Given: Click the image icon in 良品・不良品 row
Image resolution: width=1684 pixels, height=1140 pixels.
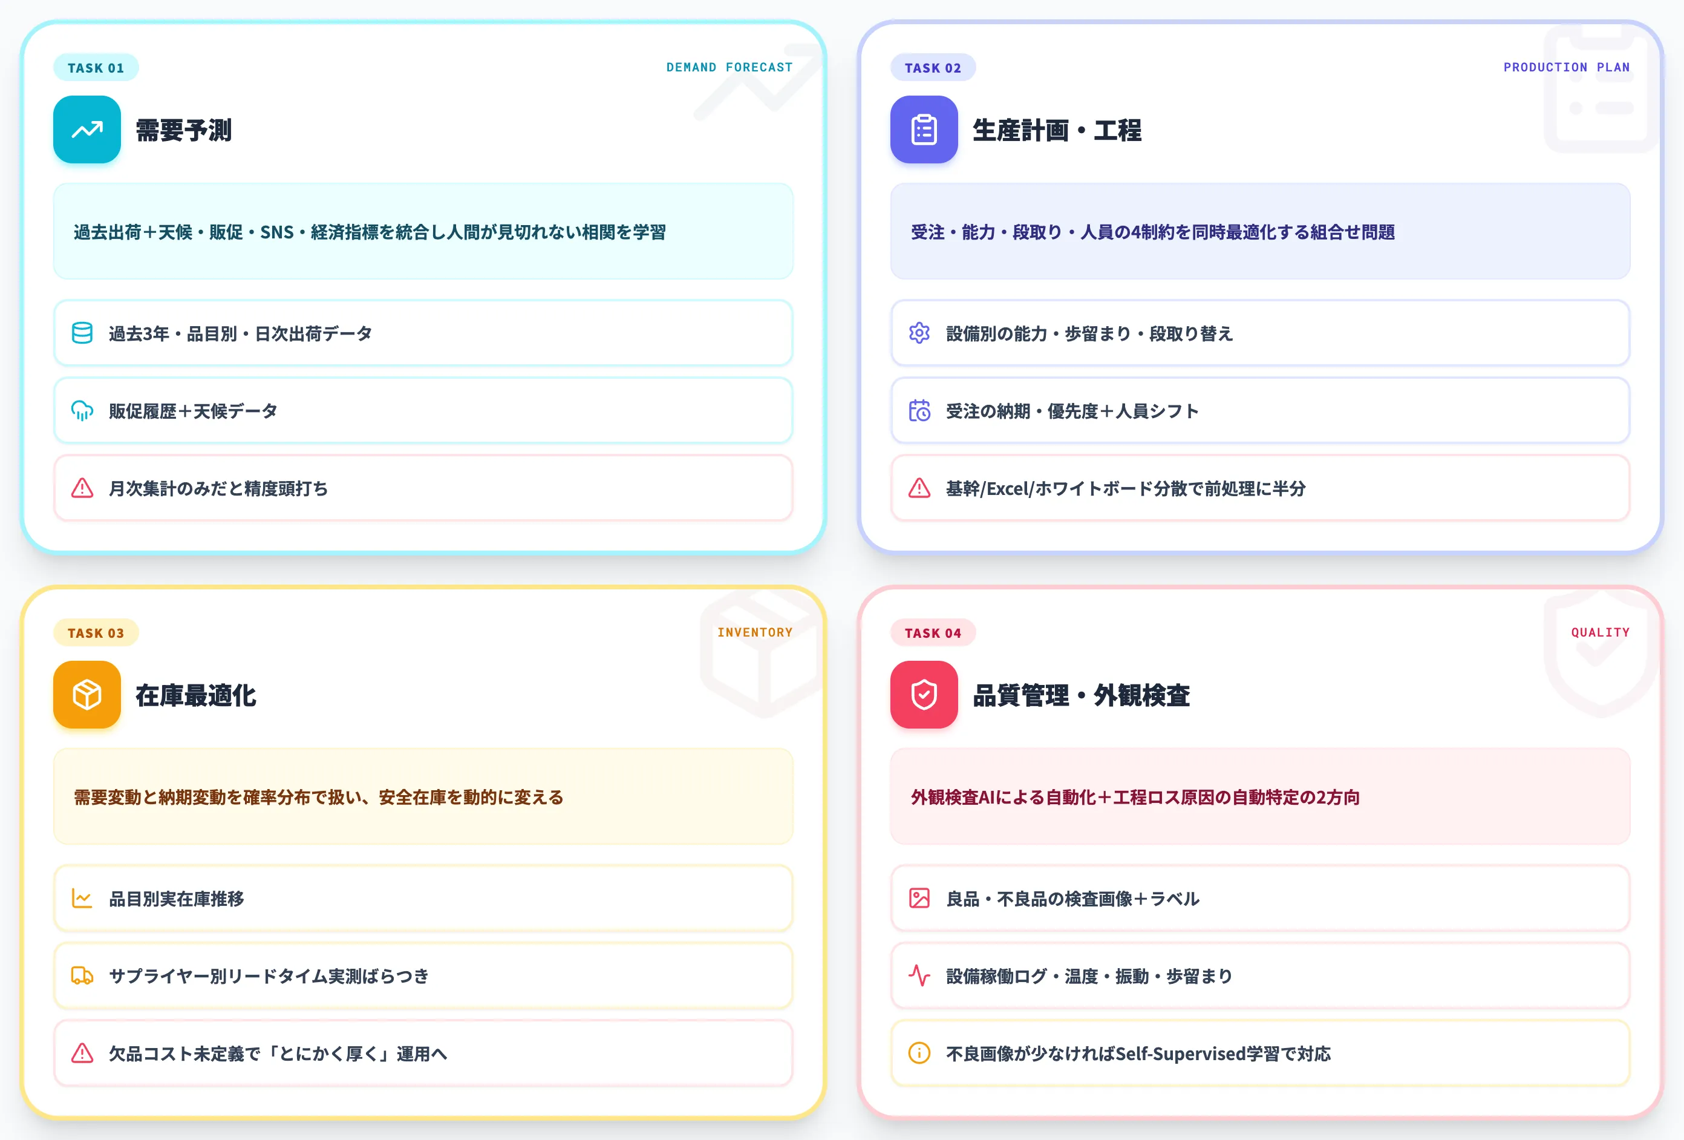Looking at the screenshot, I should (919, 898).
